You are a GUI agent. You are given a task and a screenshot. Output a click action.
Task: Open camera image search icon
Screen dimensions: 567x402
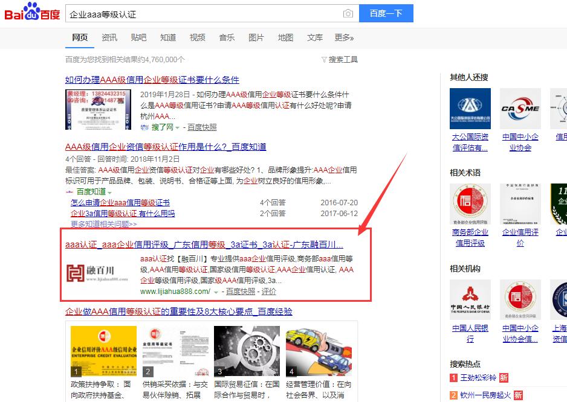(x=348, y=13)
